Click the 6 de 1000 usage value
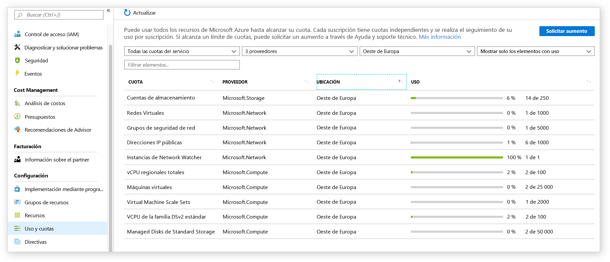The width and height of the screenshot is (610, 262). click(537, 142)
